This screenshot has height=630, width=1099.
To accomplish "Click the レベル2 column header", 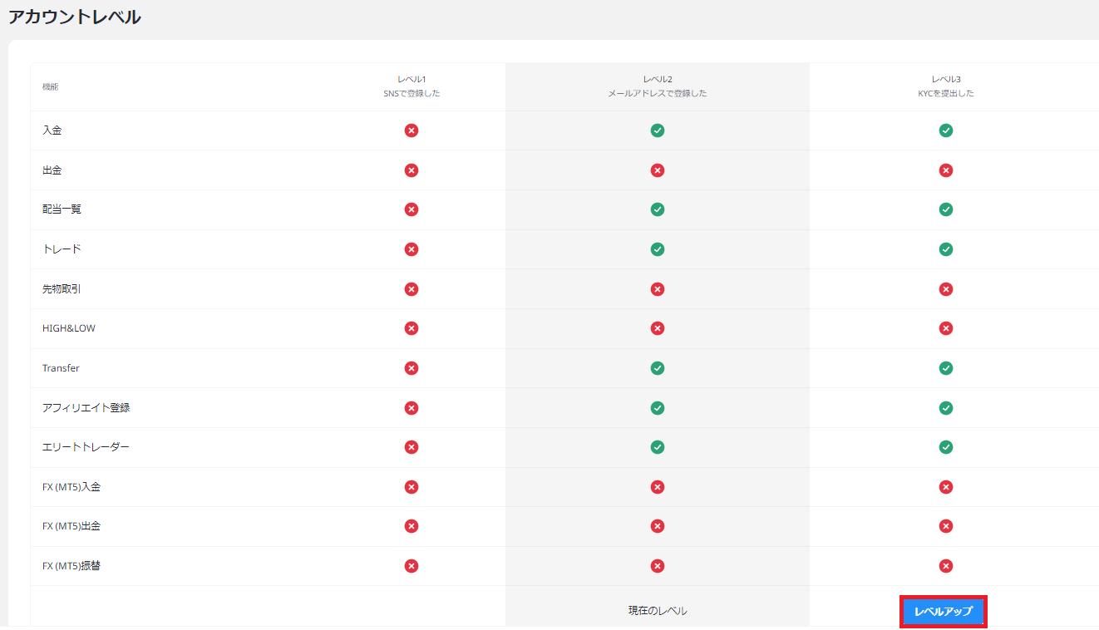I will 658,79.
